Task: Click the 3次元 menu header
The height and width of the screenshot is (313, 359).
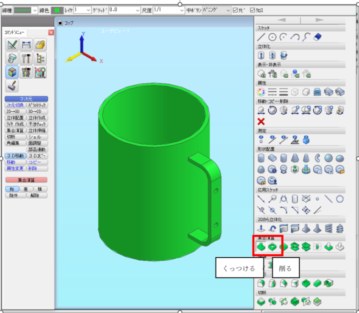Action: (26, 99)
